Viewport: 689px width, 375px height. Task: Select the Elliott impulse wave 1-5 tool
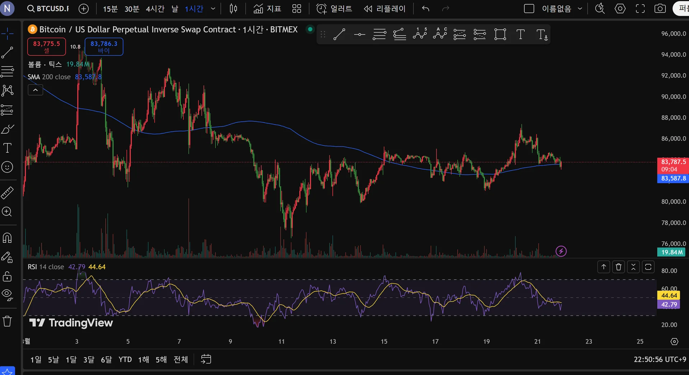(420, 34)
